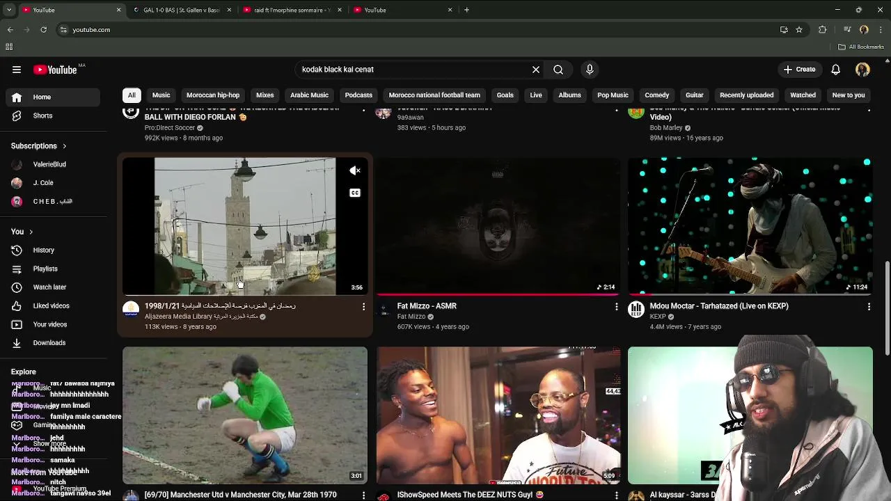Open Watch later in sidebar
This screenshot has height=501, width=891.
[x=54, y=287]
